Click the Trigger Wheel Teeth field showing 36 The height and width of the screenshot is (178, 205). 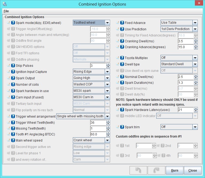[98, 123]
